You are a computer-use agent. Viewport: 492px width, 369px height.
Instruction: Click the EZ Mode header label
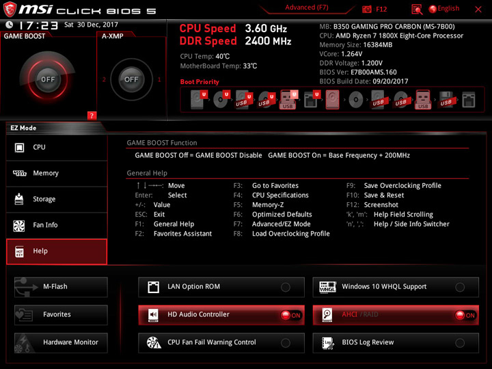click(23, 128)
